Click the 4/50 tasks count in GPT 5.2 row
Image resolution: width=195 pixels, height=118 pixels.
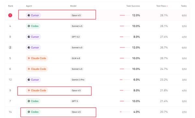184,37
